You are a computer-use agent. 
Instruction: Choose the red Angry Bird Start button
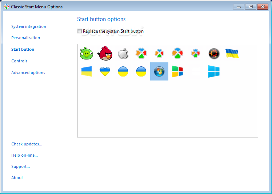pyautogui.click(x=105, y=53)
